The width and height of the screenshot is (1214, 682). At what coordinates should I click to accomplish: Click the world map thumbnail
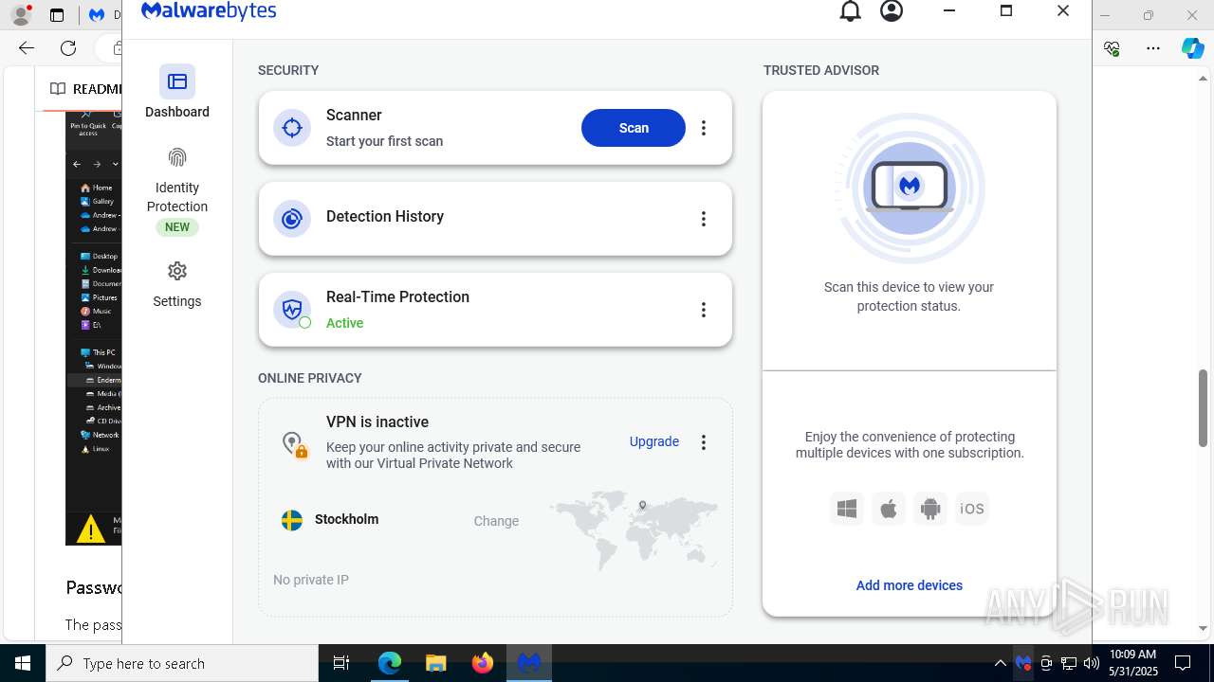tap(634, 529)
